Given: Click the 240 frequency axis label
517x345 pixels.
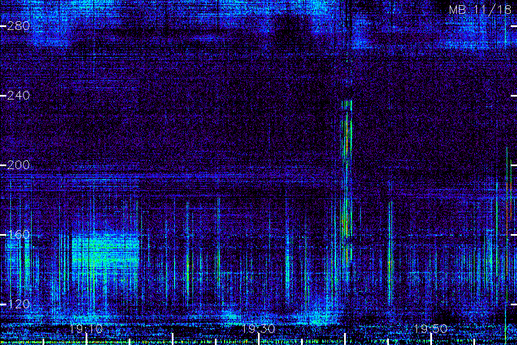Looking at the screenshot, I should [x=18, y=95].
